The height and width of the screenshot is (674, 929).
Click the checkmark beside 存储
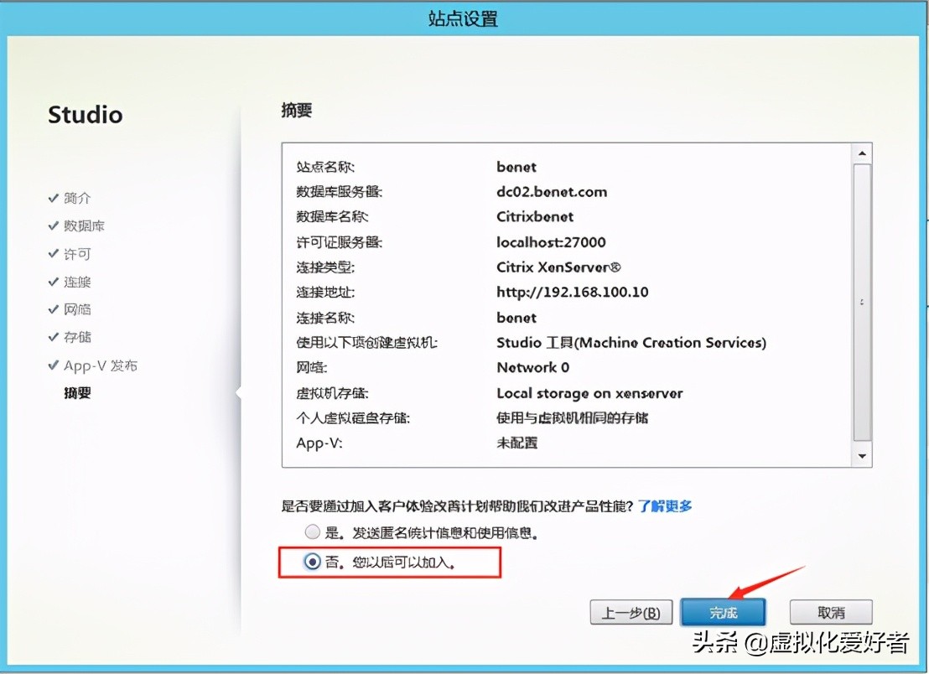coord(54,337)
